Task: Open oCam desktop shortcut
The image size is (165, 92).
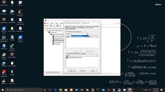Action: click(20, 3)
